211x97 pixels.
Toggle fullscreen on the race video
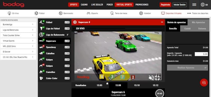click(157, 78)
